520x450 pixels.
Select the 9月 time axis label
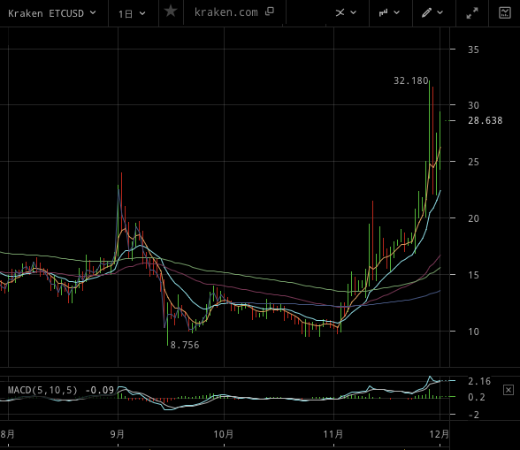tap(118, 434)
